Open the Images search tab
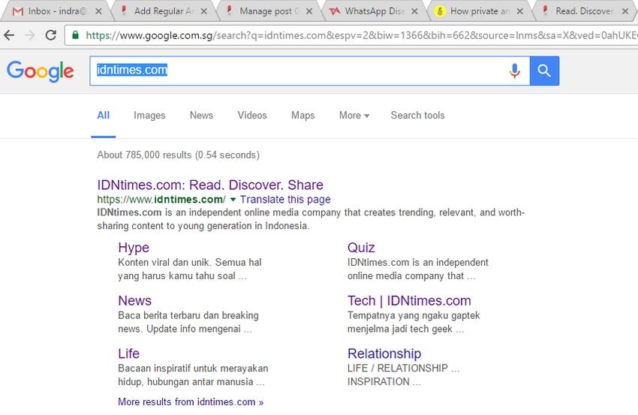 tap(149, 116)
